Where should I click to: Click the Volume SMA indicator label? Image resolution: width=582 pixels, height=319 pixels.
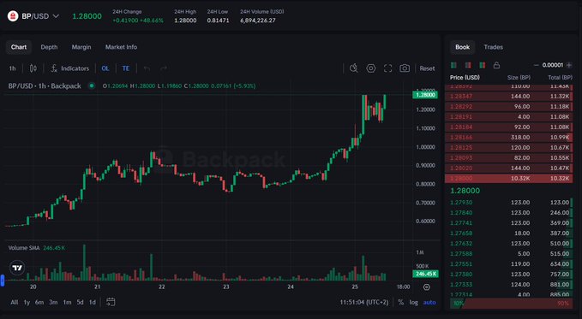coord(24,248)
